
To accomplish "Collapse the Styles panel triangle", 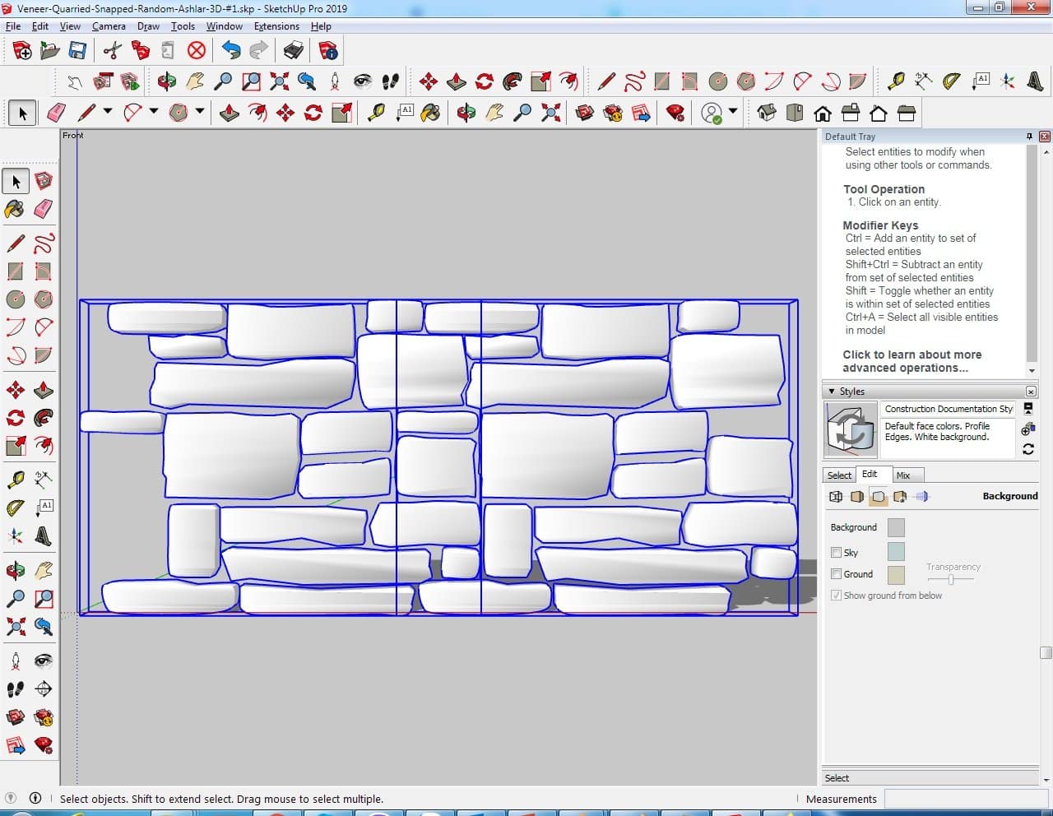I will tap(832, 392).
